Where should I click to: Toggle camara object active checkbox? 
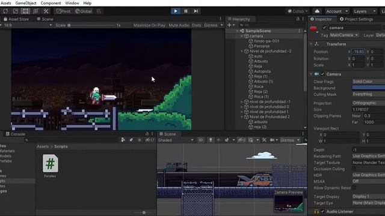click(x=324, y=28)
